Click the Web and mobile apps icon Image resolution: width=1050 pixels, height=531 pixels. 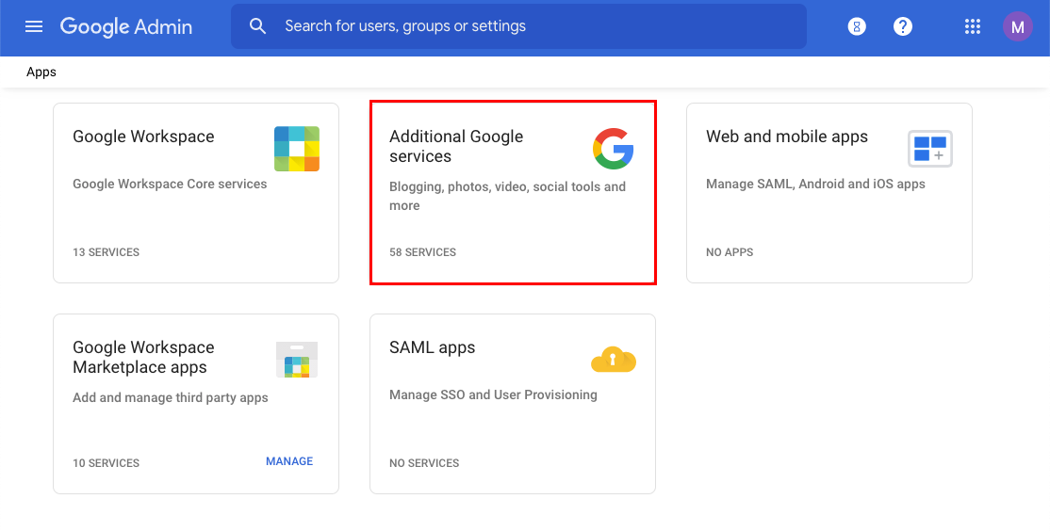pyautogui.click(x=930, y=149)
